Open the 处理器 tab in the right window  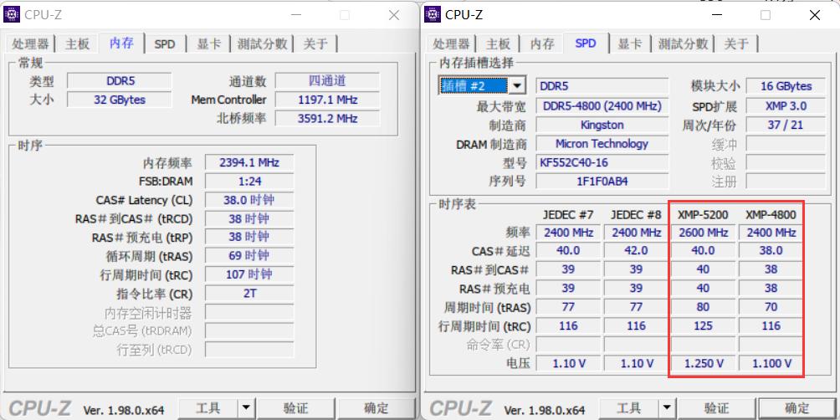[x=451, y=44]
